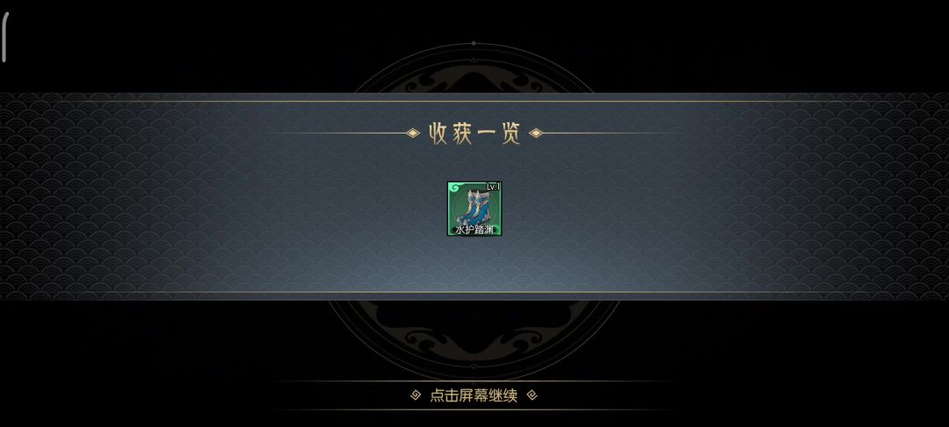949x427 pixels.
Task: Tap the small dot at the bottom of the circular emblem
Action: (474, 366)
